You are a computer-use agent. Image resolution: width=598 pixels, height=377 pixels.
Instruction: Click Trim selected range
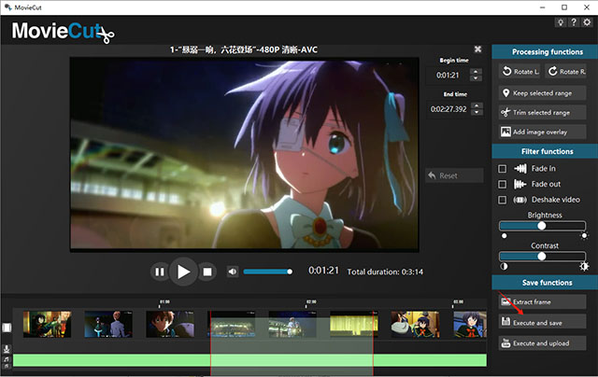click(x=543, y=112)
